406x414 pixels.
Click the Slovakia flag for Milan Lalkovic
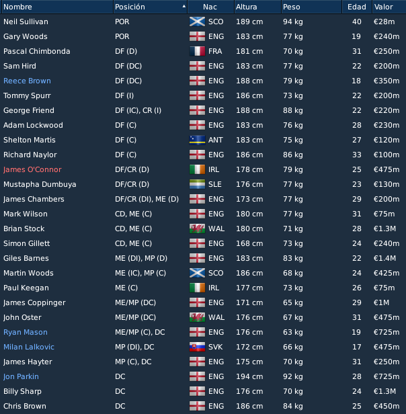pos(197,347)
